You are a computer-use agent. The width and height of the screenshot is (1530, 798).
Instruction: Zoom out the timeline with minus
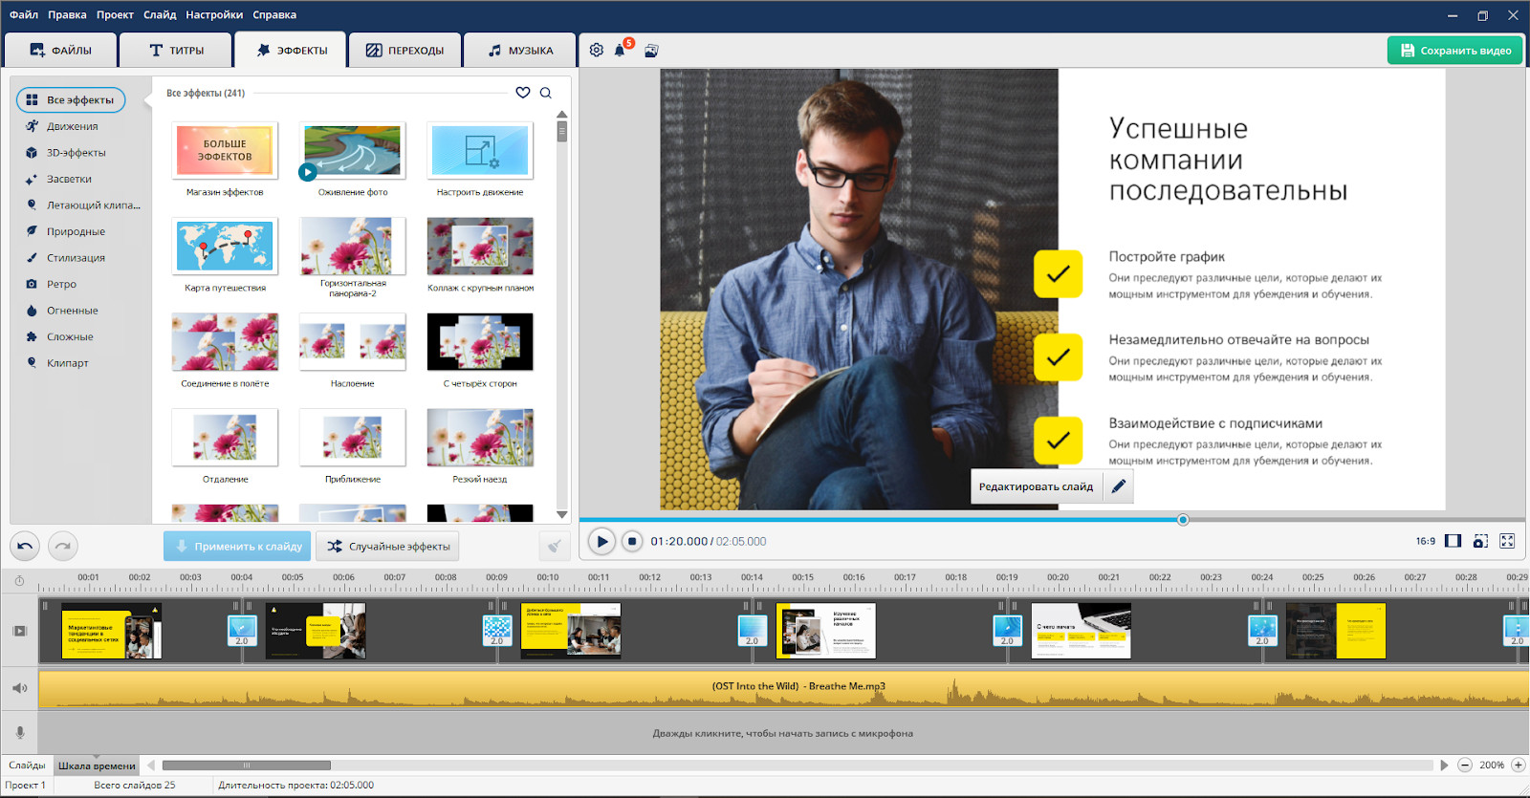[1464, 765]
